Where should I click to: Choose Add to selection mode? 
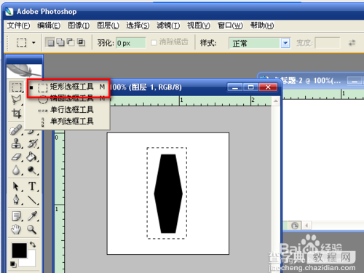click(60, 42)
